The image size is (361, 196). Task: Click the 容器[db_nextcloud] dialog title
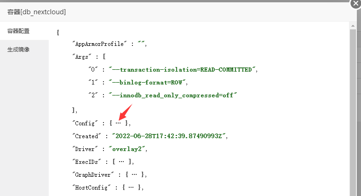(x=36, y=12)
